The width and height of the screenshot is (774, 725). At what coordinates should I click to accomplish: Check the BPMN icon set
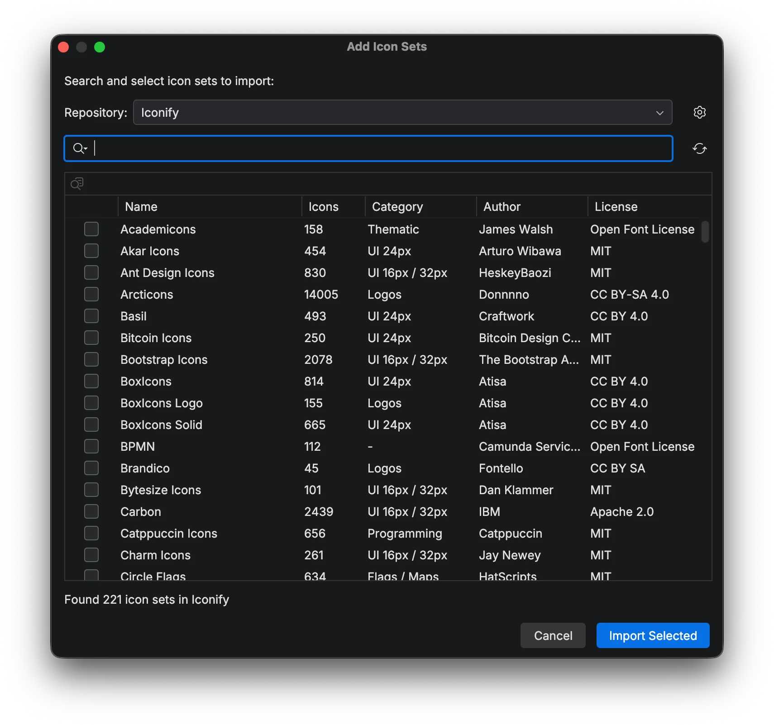pos(91,446)
